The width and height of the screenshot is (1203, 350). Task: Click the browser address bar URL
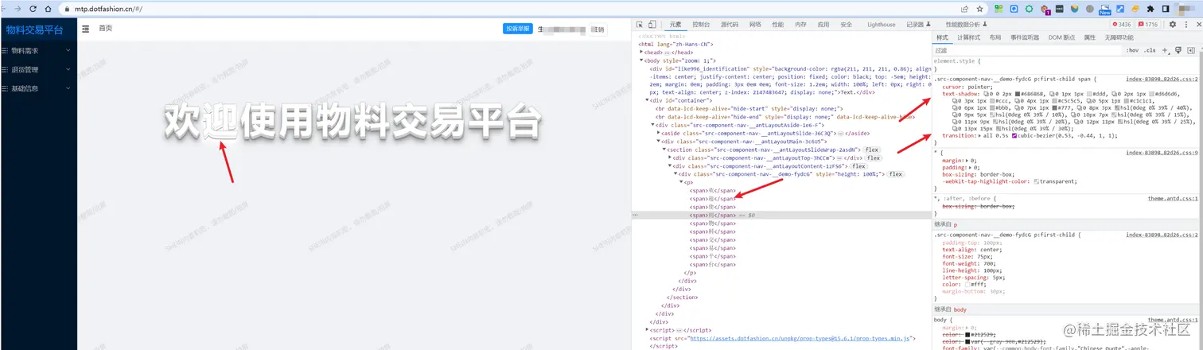103,8
